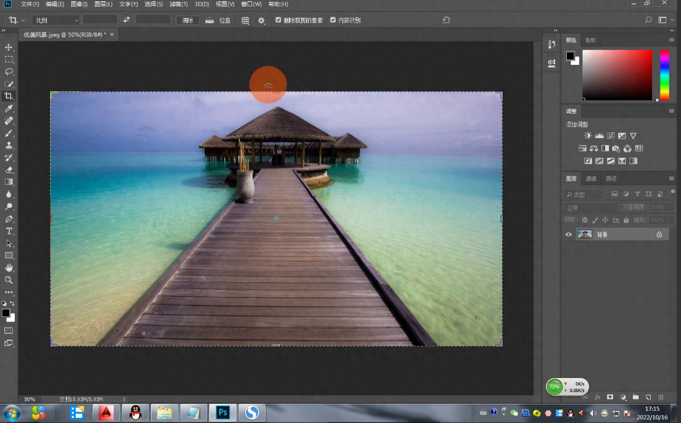
Task: Swap width and height crop values
Action: pyautogui.click(x=126, y=19)
